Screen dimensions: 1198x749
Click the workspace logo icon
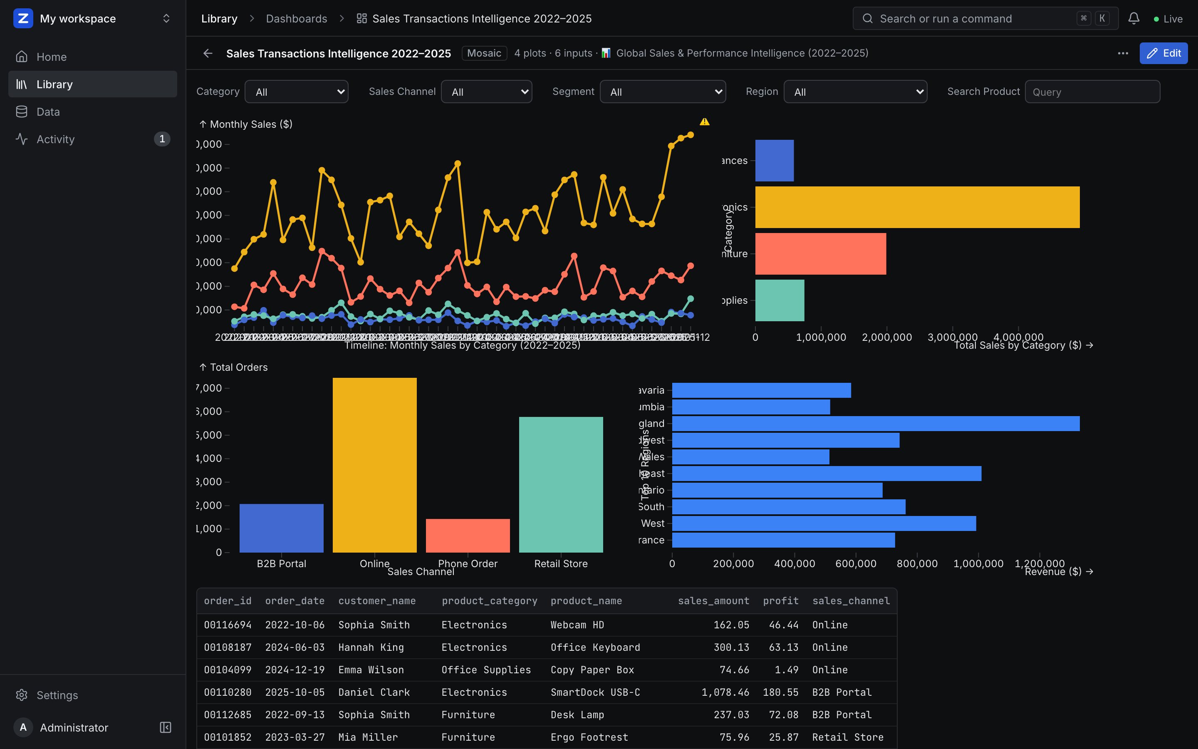pyautogui.click(x=23, y=18)
